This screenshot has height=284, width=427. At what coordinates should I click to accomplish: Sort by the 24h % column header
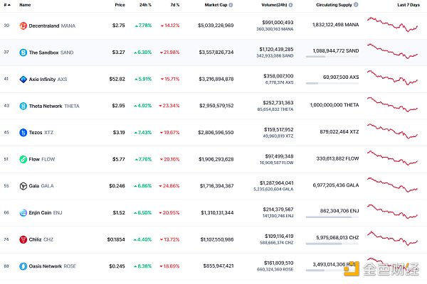point(145,5)
